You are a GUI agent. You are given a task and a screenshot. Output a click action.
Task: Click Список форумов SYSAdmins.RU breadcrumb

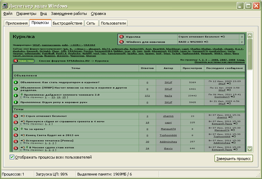point(64,61)
